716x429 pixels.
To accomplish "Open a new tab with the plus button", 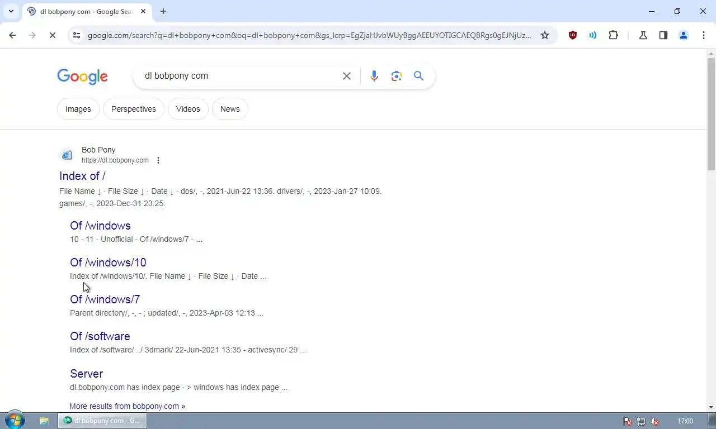I will click(x=163, y=11).
